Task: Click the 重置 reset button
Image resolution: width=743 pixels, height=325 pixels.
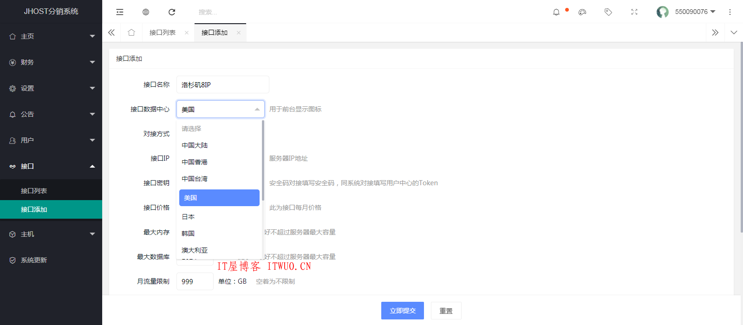Action: coord(446,311)
